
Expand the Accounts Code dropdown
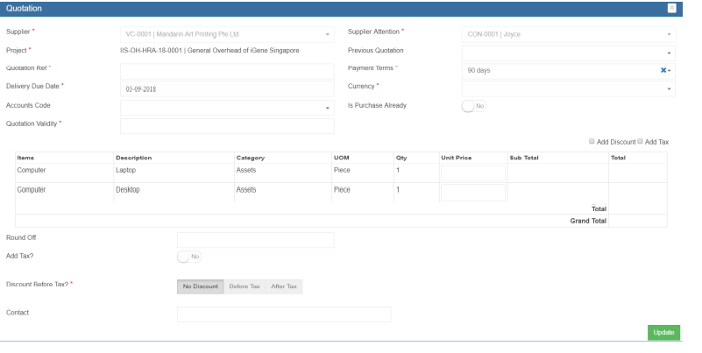(x=227, y=107)
